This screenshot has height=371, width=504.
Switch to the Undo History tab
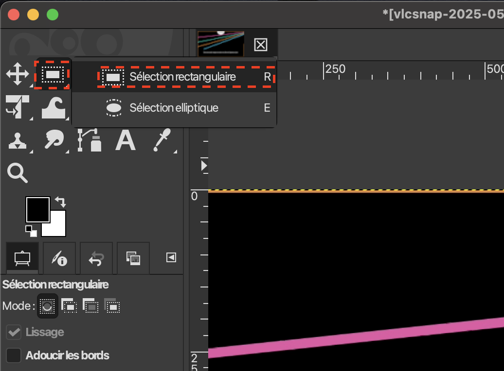(x=96, y=258)
